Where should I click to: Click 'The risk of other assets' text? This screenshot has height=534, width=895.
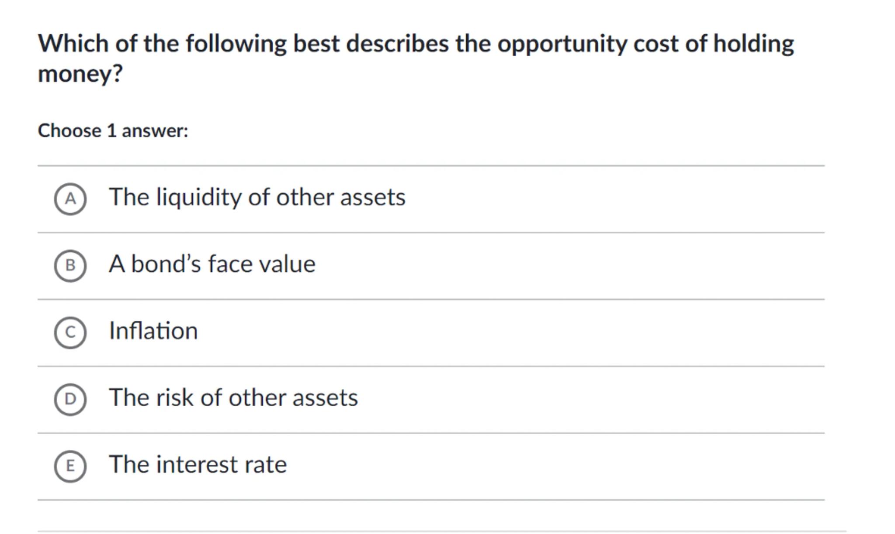[233, 397]
